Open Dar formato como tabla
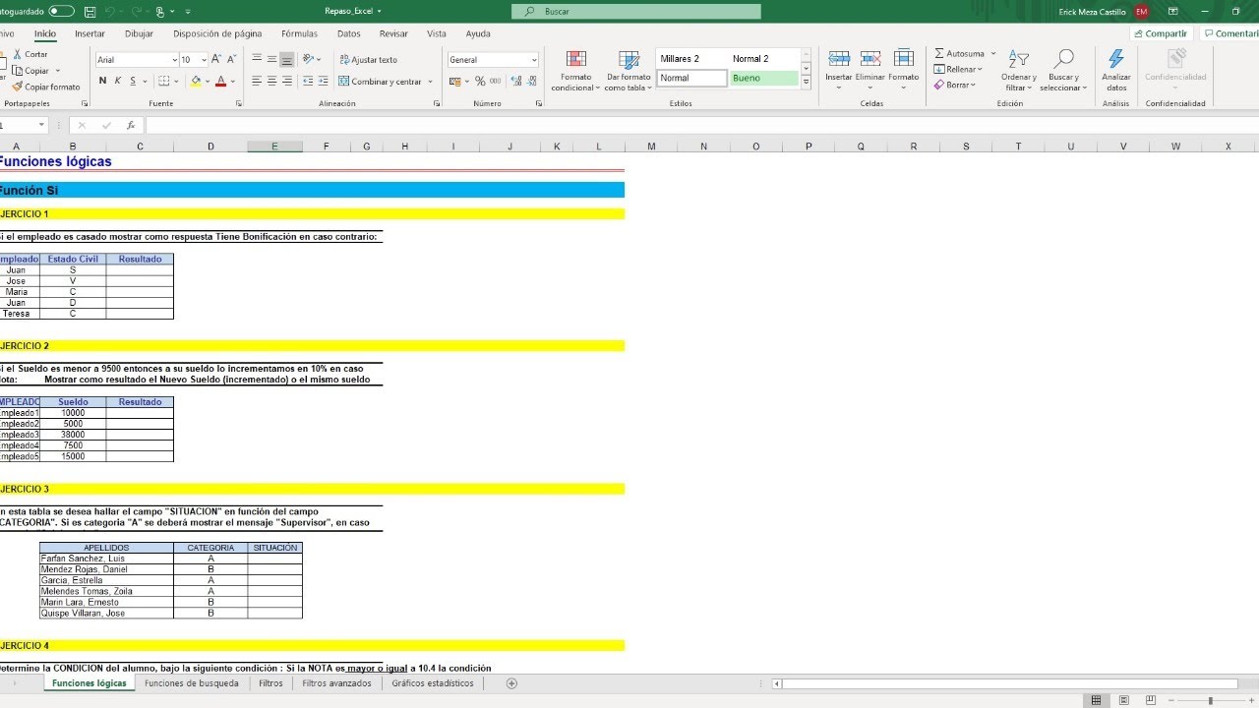 click(629, 71)
